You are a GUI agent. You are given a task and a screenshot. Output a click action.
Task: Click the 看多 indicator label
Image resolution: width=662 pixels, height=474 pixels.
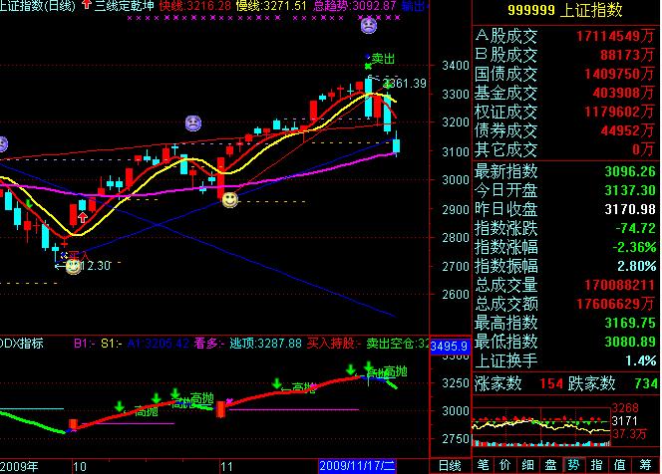click(x=207, y=344)
